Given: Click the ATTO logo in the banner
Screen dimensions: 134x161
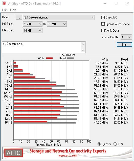Looking at the screenshot, I should pos(14,153).
